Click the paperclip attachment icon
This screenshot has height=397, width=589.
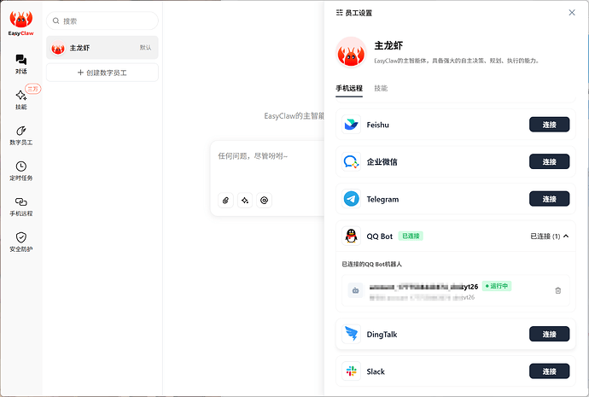(x=225, y=200)
